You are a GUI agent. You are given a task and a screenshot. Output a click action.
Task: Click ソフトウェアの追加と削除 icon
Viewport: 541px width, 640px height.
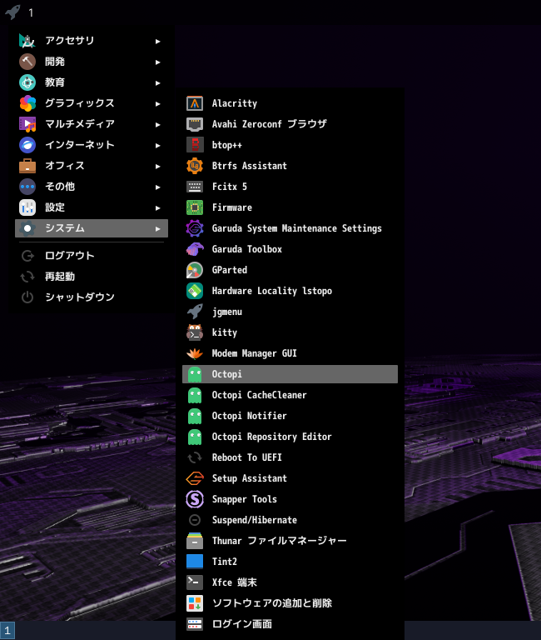point(195,602)
